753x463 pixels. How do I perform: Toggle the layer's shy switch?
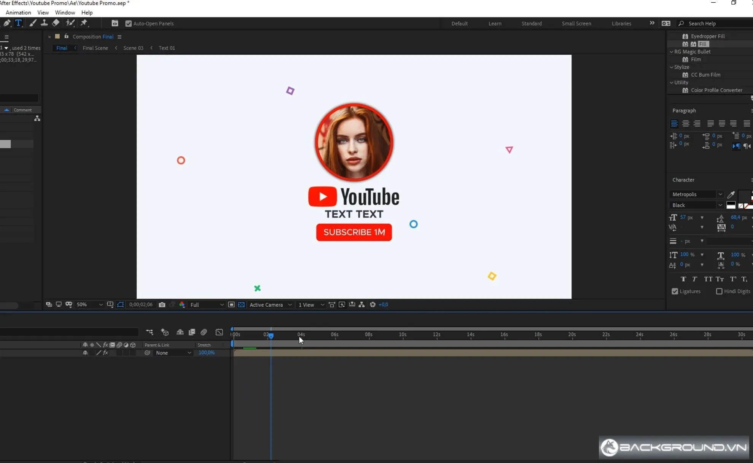[x=85, y=353]
